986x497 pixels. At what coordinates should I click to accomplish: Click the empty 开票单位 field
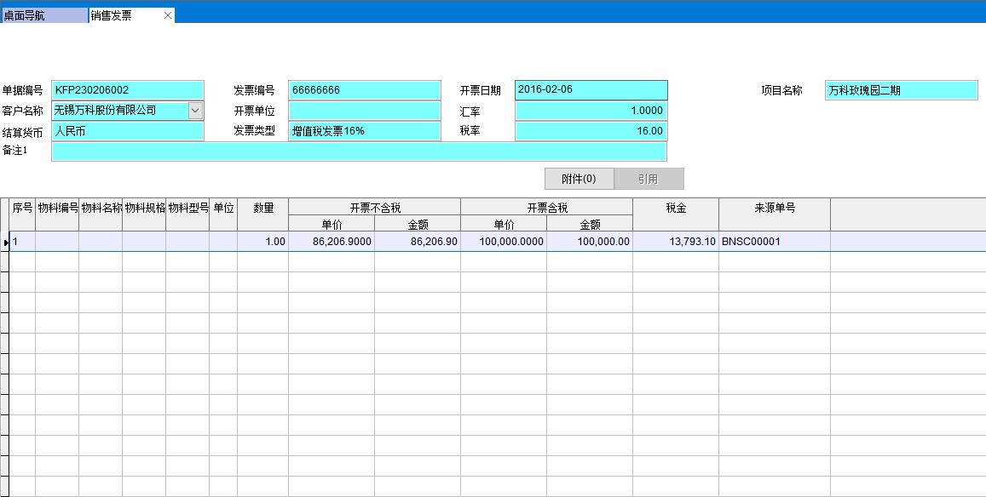click(x=365, y=111)
